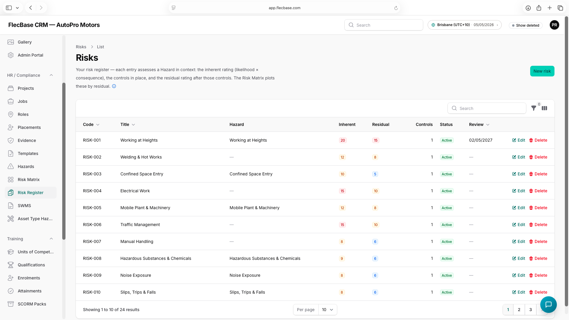Click the SWMS document icon

[11, 206]
